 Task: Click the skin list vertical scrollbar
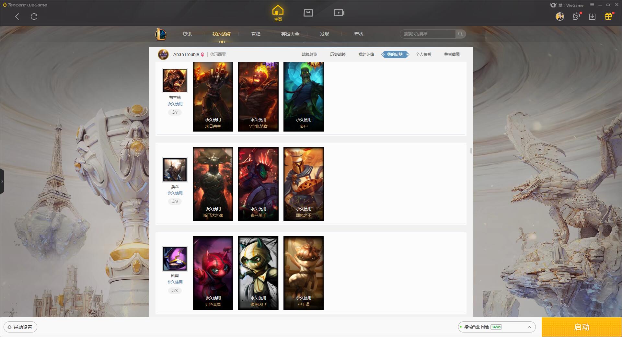471,151
